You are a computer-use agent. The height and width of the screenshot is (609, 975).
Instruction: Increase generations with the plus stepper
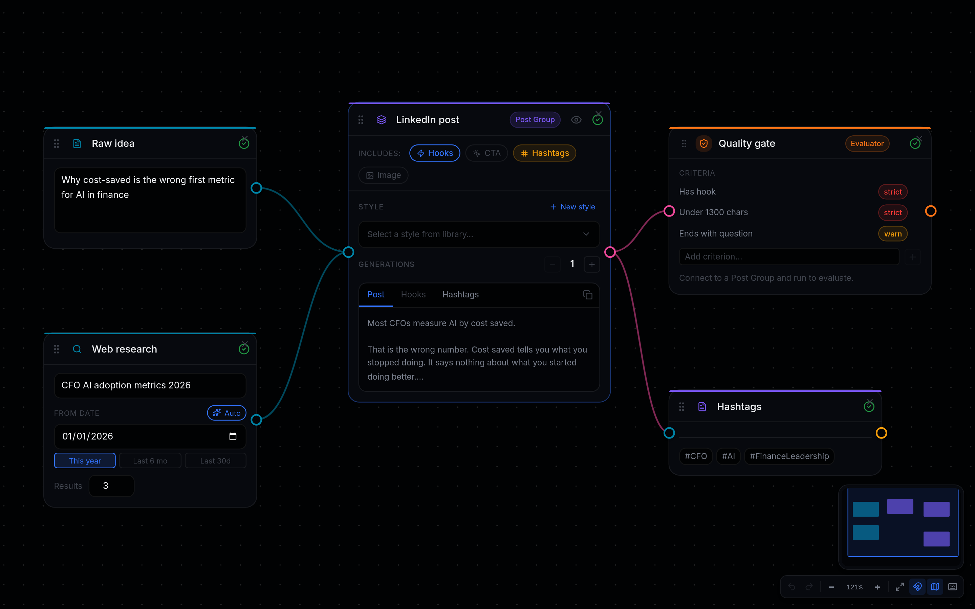591,264
